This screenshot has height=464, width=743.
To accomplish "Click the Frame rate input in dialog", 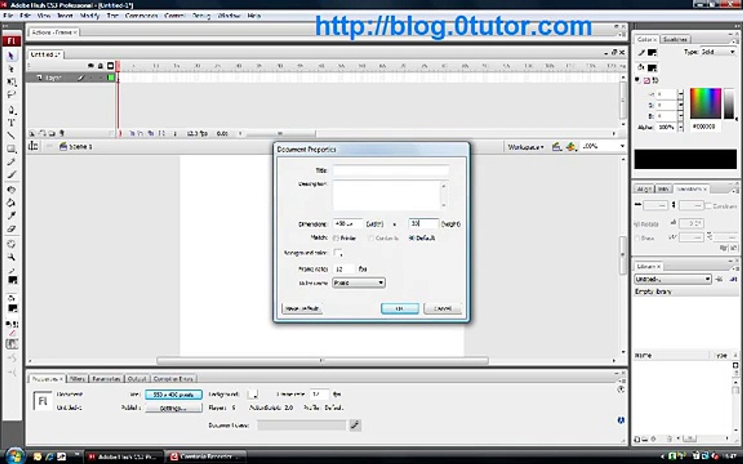I will tap(344, 269).
